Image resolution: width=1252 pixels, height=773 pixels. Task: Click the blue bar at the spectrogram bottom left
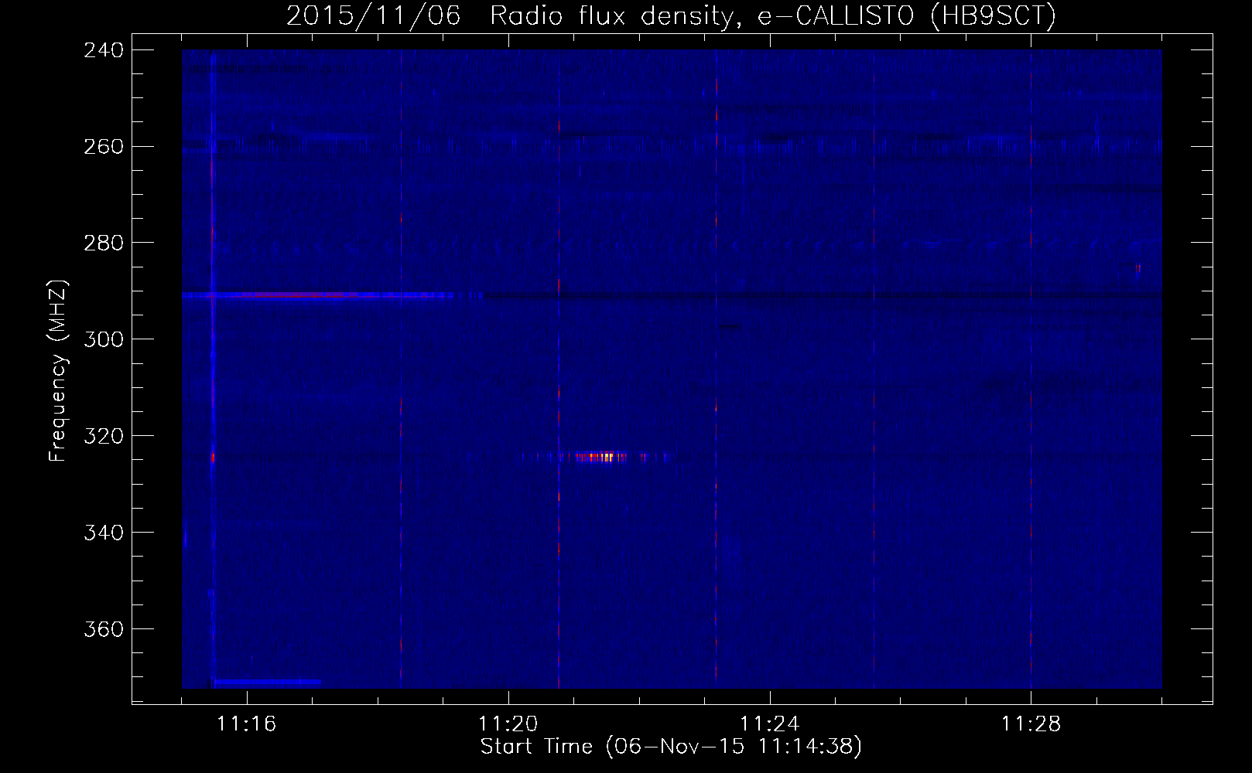pyautogui.click(x=267, y=683)
